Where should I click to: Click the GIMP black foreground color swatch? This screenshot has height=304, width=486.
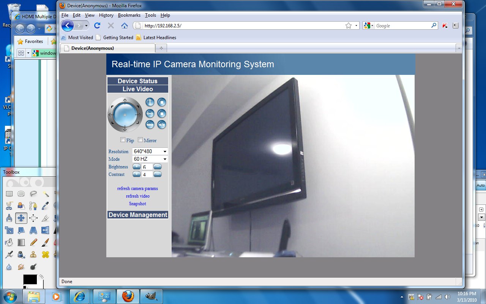point(30,279)
